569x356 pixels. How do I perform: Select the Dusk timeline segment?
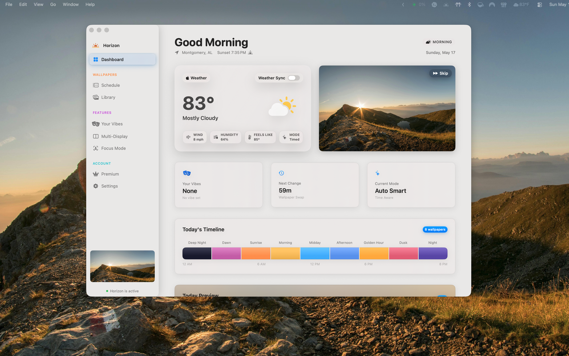pyautogui.click(x=403, y=253)
